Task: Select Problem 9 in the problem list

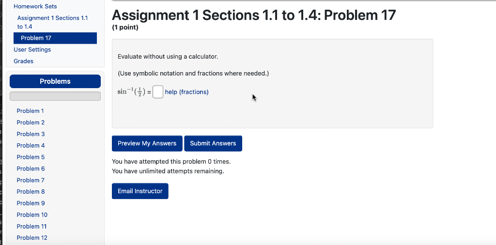Action: coord(31,203)
